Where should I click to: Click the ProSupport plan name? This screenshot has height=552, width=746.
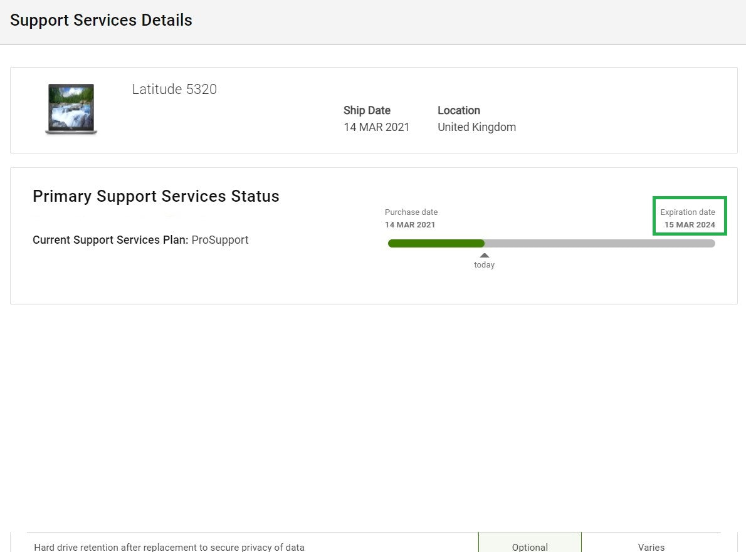pyautogui.click(x=220, y=239)
